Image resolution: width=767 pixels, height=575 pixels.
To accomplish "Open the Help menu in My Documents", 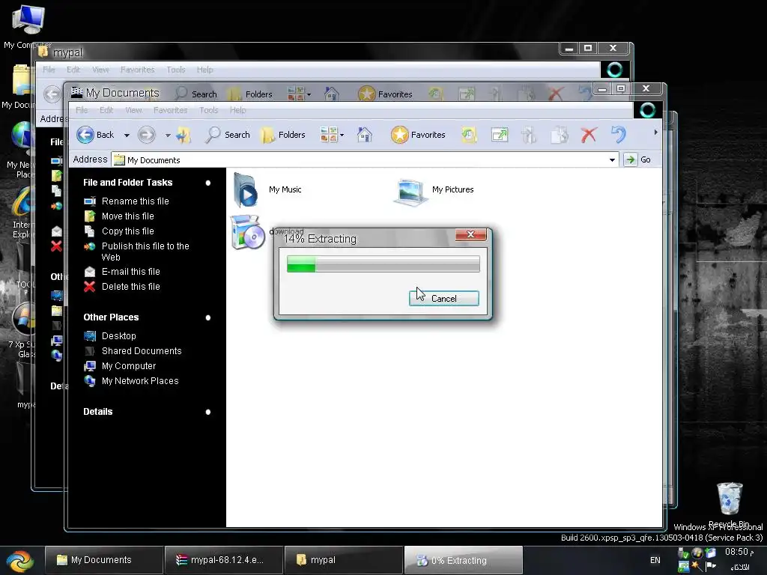I will (237, 110).
